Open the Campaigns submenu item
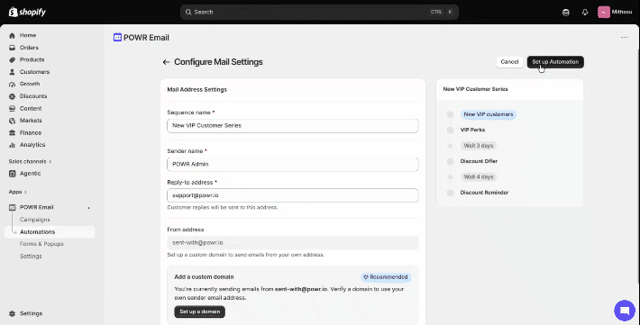Screen dimensions: 640x325 [x=34, y=220]
